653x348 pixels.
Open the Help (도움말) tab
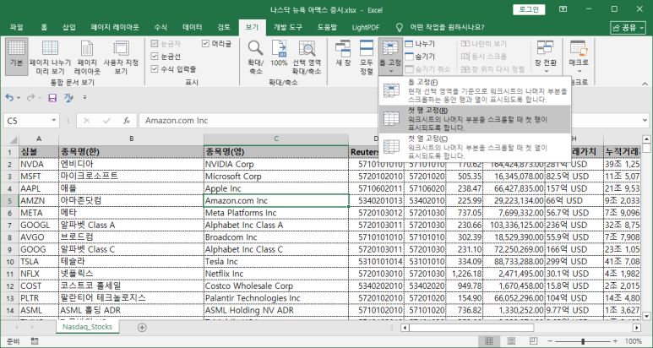tap(327, 28)
